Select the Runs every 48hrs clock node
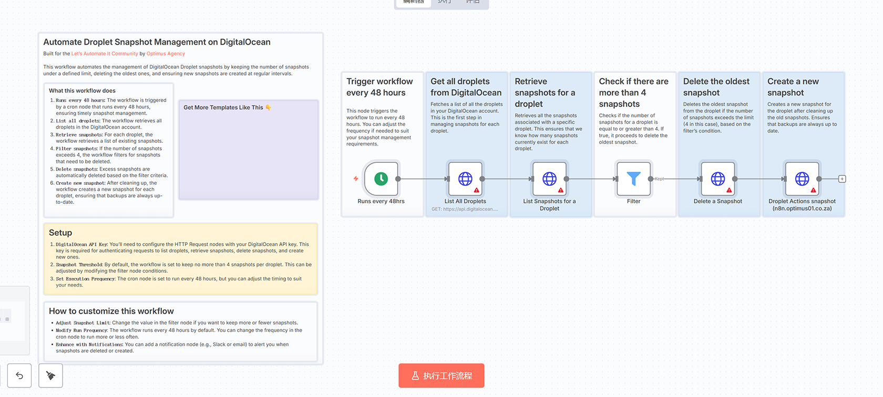Viewport: 883px width, 397px height. click(381, 179)
